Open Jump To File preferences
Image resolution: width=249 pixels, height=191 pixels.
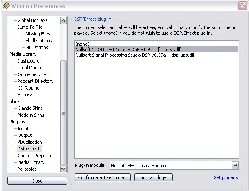pos(30,27)
